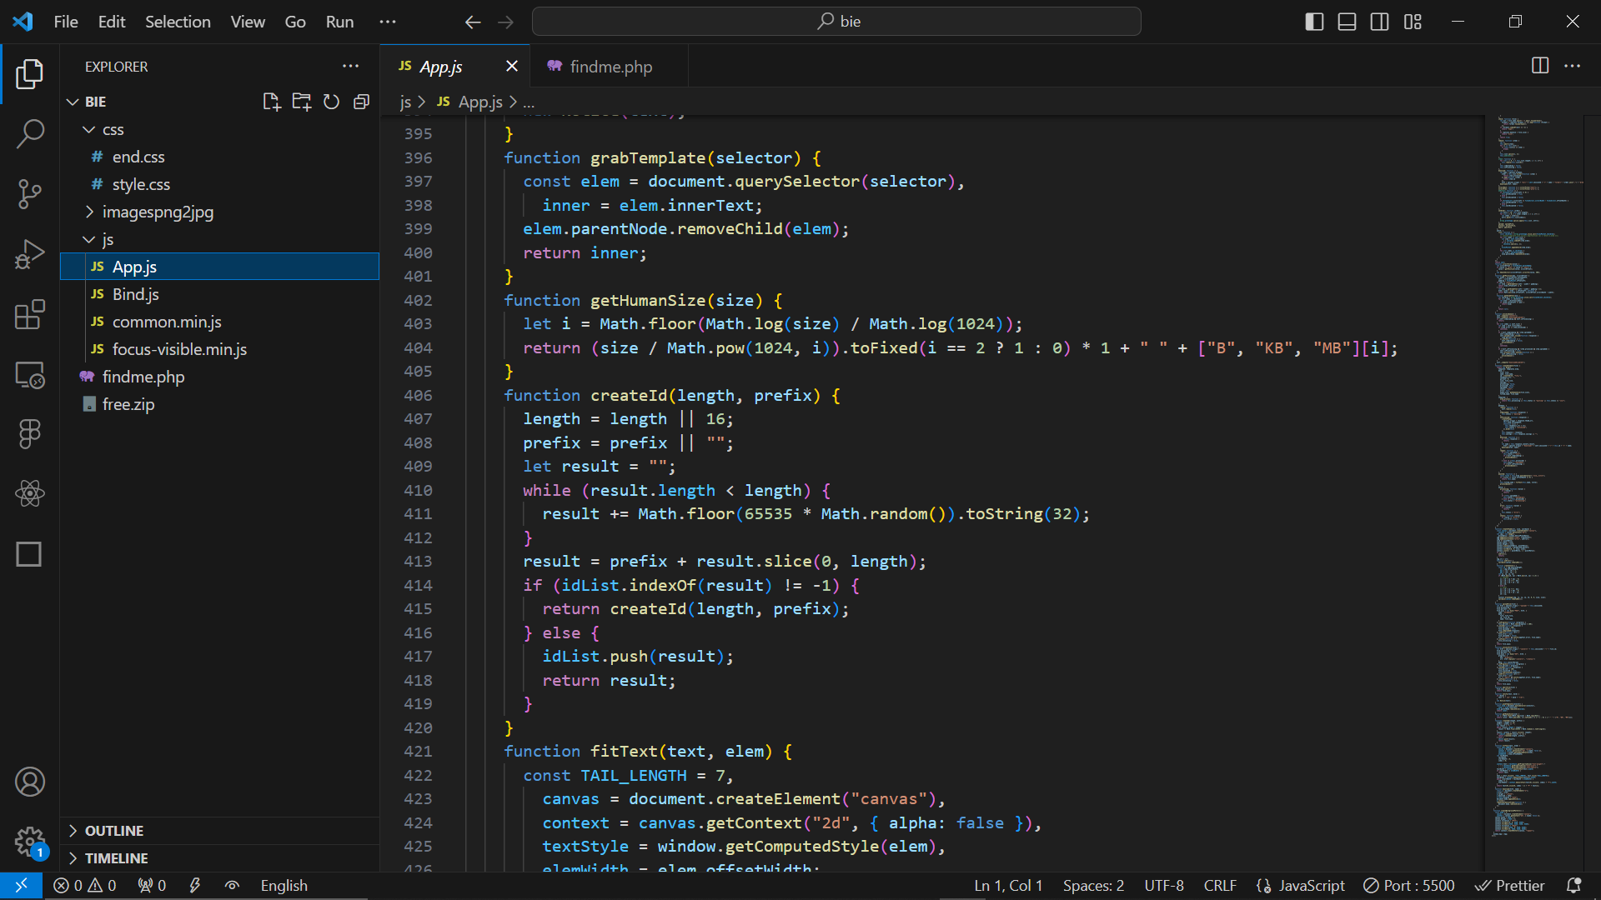Viewport: 1601px width, 900px height.
Task: Collapse the css folder
Action: point(113,129)
